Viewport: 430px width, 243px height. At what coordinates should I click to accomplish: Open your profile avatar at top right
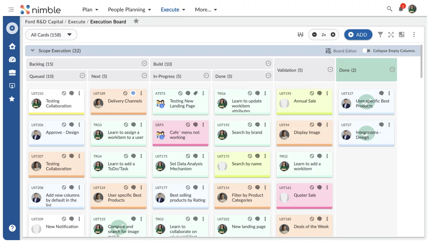coord(412,9)
